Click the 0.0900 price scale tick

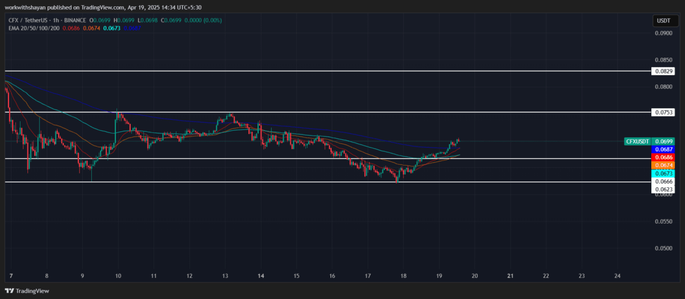click(663, 33)
